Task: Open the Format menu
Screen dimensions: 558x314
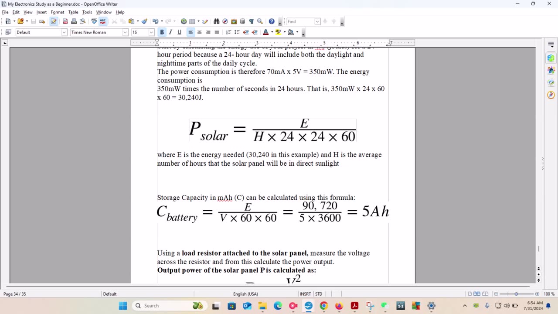Action: coord(57,12)
